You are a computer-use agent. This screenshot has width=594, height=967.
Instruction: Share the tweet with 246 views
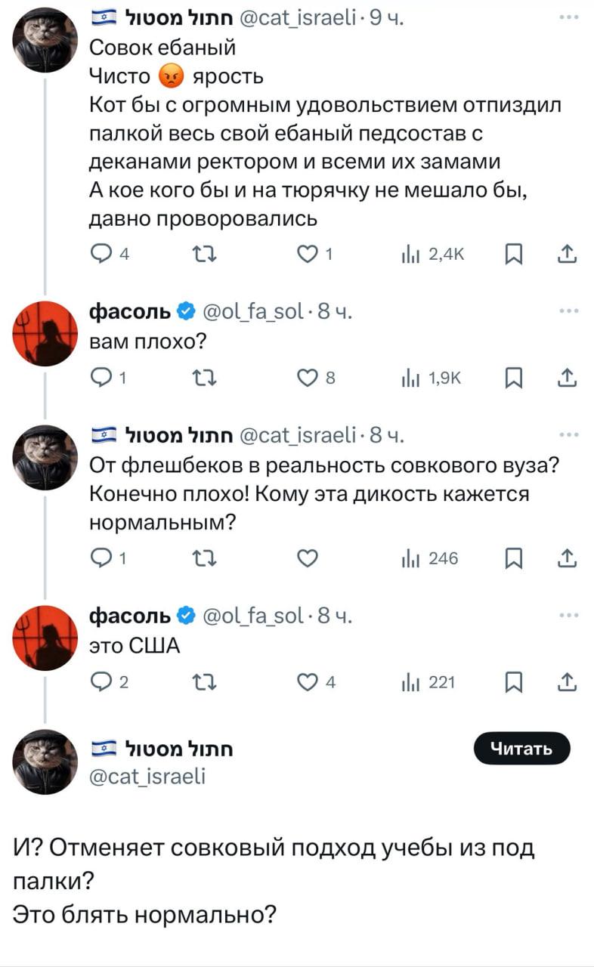click(567, 558)
